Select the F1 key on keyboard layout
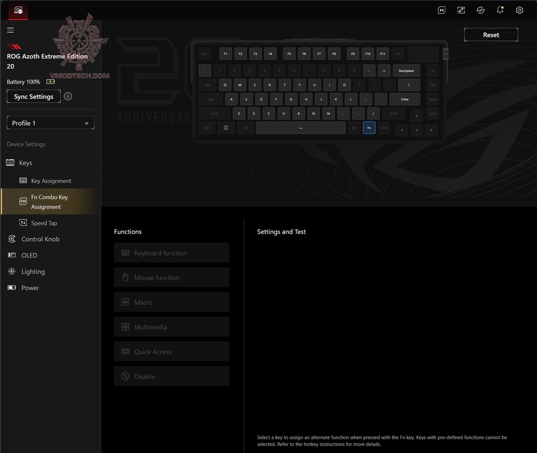 [225, 54]
